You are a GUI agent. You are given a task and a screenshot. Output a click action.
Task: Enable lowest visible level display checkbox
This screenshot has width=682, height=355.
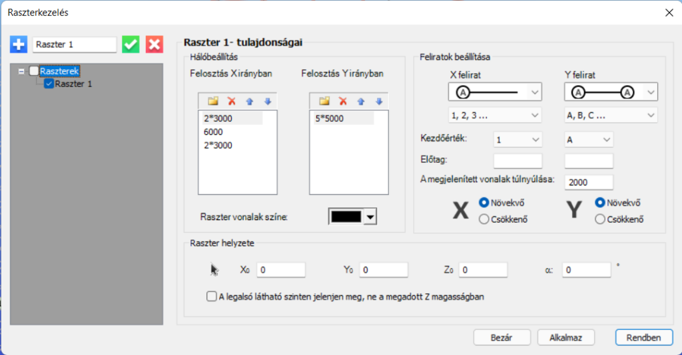pos(211,296)
